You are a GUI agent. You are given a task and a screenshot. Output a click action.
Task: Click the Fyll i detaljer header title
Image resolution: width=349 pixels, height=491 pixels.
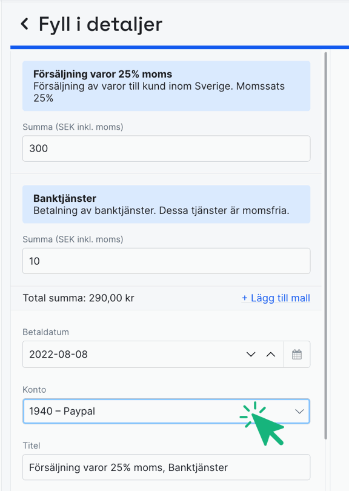(101, 24)
